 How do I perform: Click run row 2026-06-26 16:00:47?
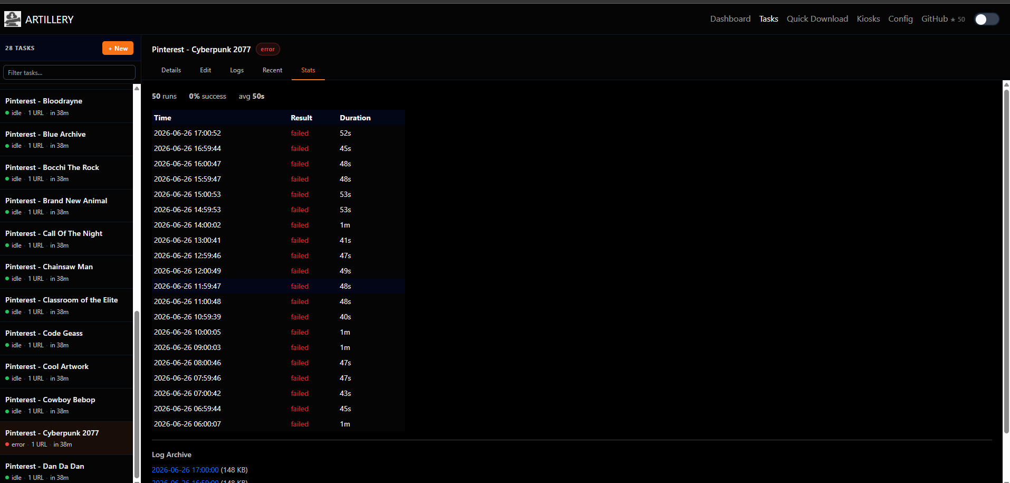pyautogui.click(x=278, y=164)
